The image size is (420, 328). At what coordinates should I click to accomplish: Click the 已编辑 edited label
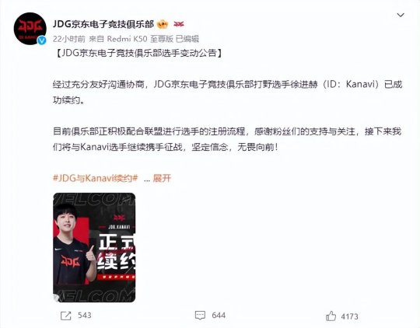(187, 39)
